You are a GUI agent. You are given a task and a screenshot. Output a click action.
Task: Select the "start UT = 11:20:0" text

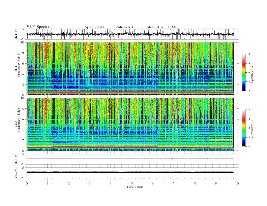point(163,27)
